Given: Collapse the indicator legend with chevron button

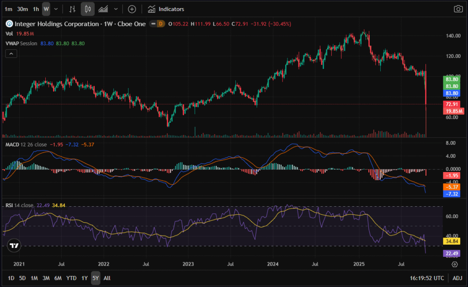Looking at the screenshot, I should pyautogui.click(x=12, y=53).
